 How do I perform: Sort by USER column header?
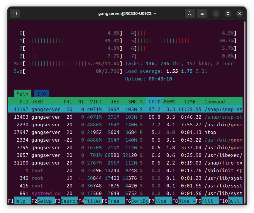click(x=37, y=102)
